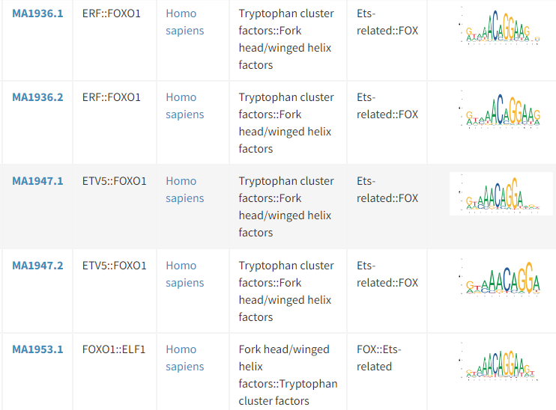Open the MA1953.1 matrix ID link

(37, 349)
